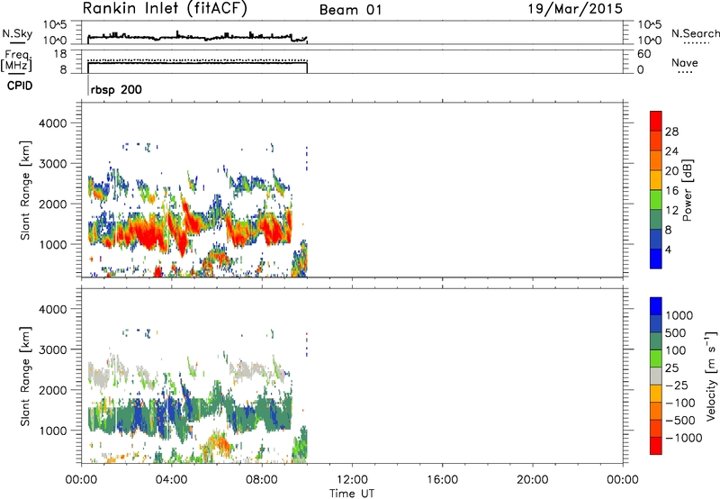The image size is (720, 499).
Task: Click the "Slant Range [km]" label of the power panel
Action: click(x=26, y=190)
